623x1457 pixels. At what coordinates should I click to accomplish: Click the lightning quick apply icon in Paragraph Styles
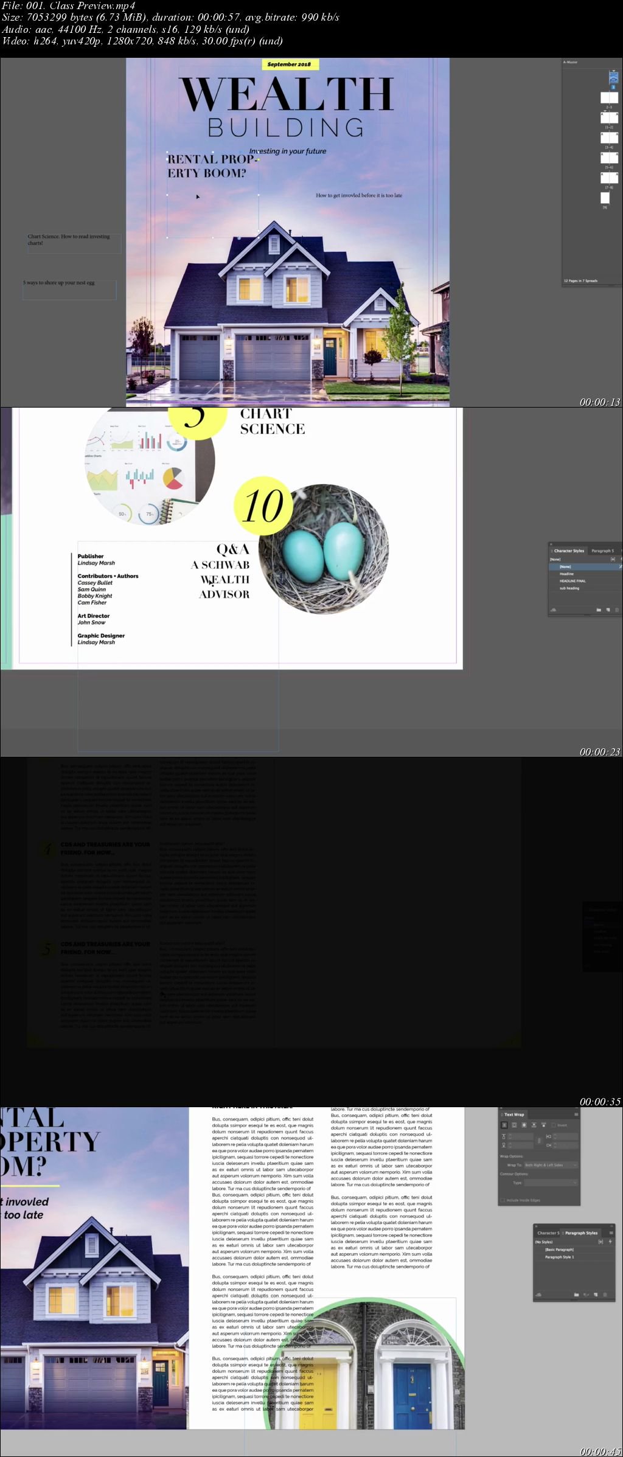click(x=610, y=1242)
